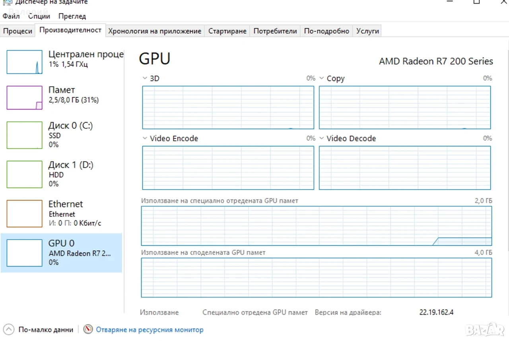Screen dimensions: 509x341
Task: Switch to the Услуги tab
Action: click(367, 31)
